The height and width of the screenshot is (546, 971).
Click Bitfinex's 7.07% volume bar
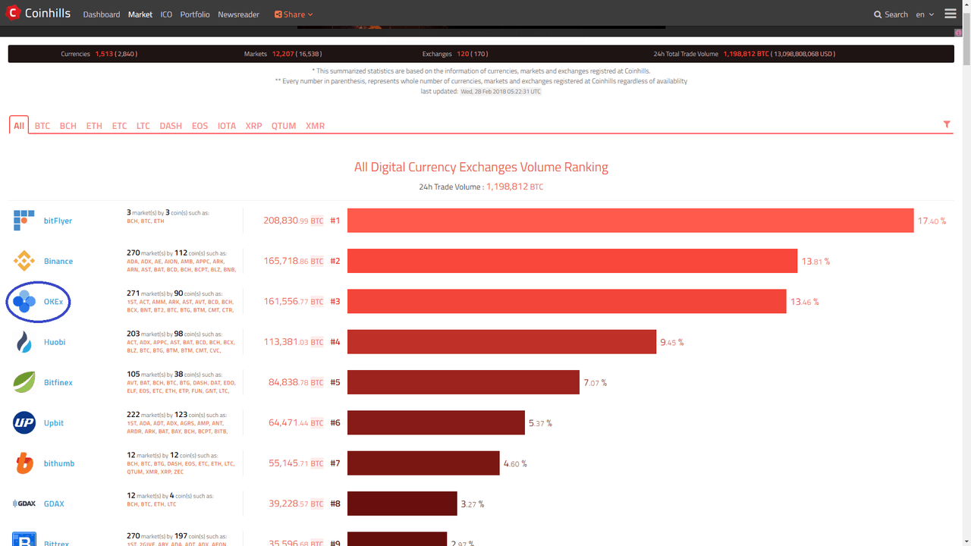pos(464,382)
